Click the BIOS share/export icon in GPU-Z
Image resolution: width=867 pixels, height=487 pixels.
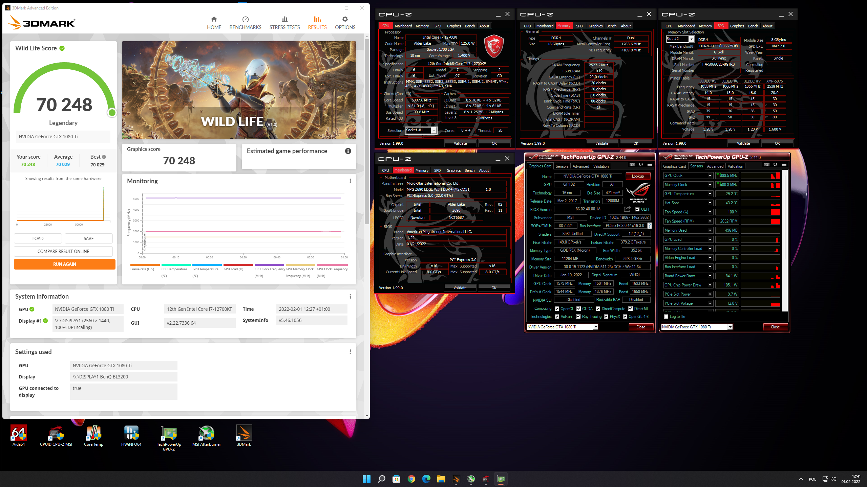coord(627,209)
